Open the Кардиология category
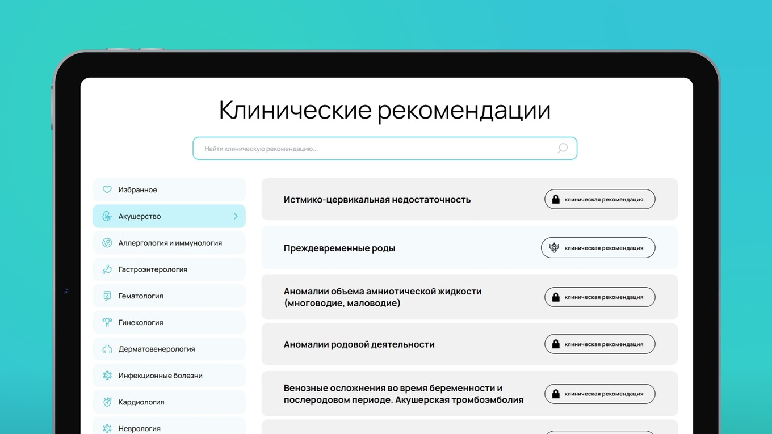 tap(169, 402)
